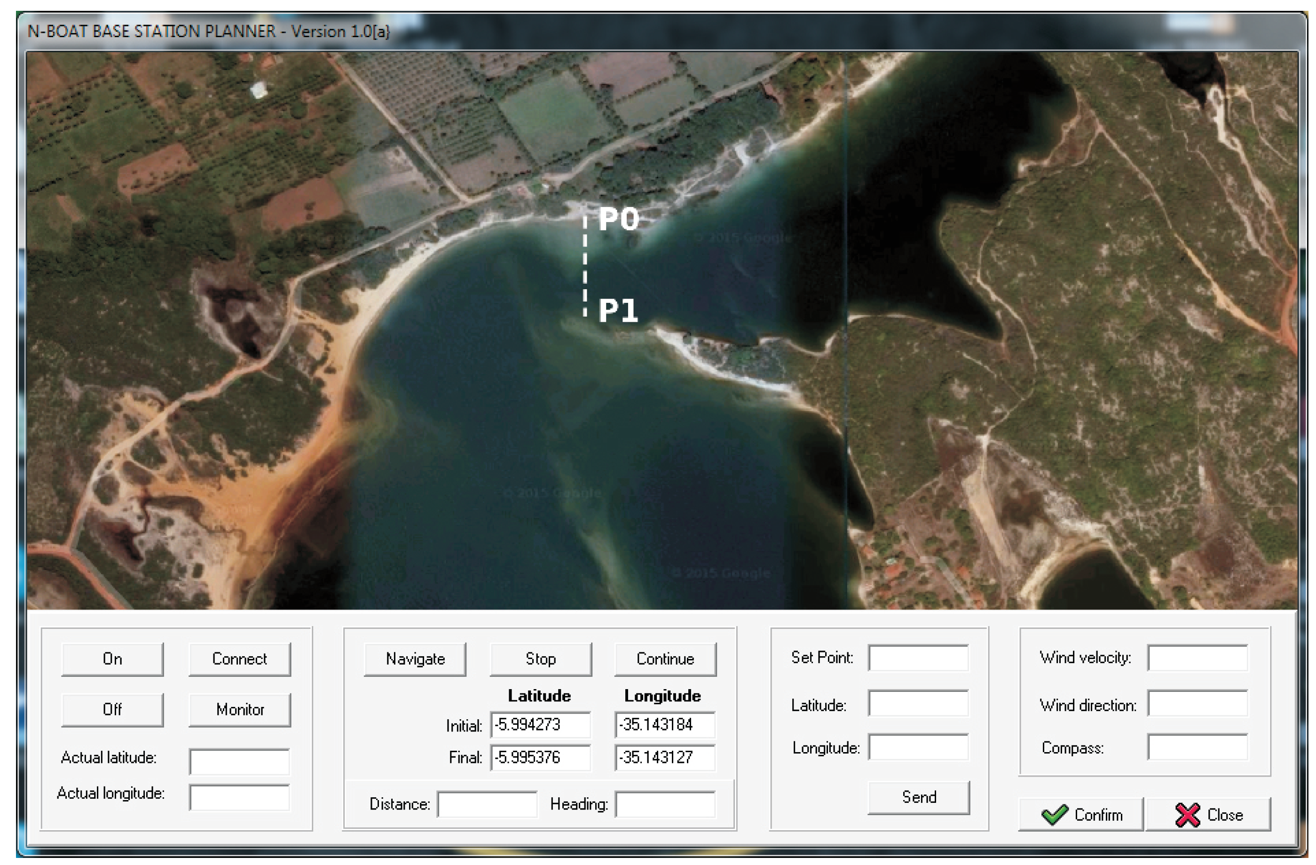Click the P1 waypoint on the map
This screenshot has height=865, width=1316.
coord(618,311)
